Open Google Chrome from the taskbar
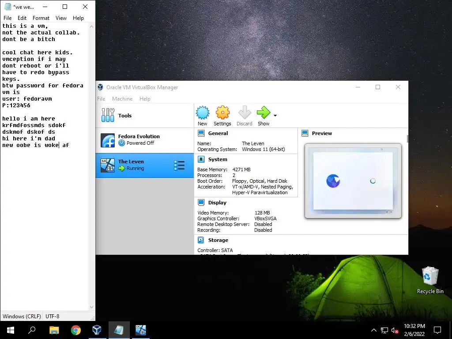 coord(76,330)
